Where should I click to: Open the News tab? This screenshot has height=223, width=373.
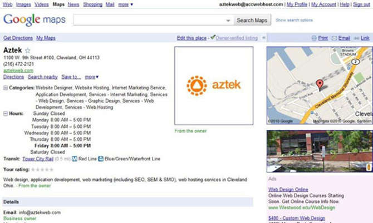point(73,4)
